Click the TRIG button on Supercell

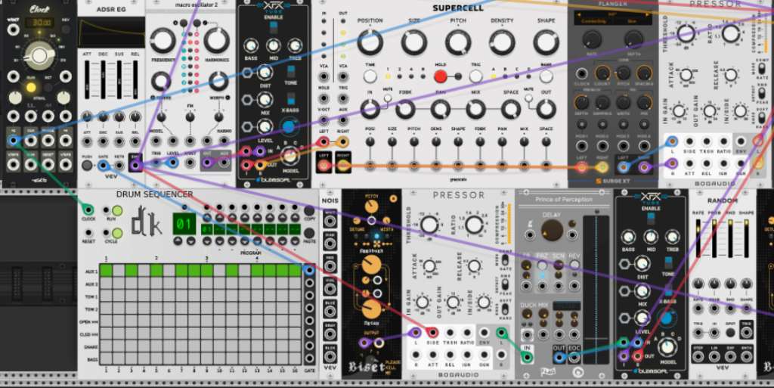point(475,76)
